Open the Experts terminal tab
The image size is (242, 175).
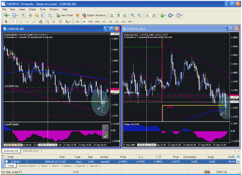click(81, 166)
